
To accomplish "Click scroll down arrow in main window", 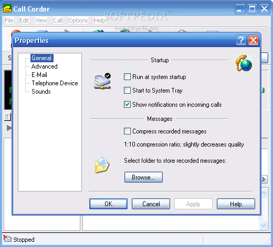I will point(264,225).
